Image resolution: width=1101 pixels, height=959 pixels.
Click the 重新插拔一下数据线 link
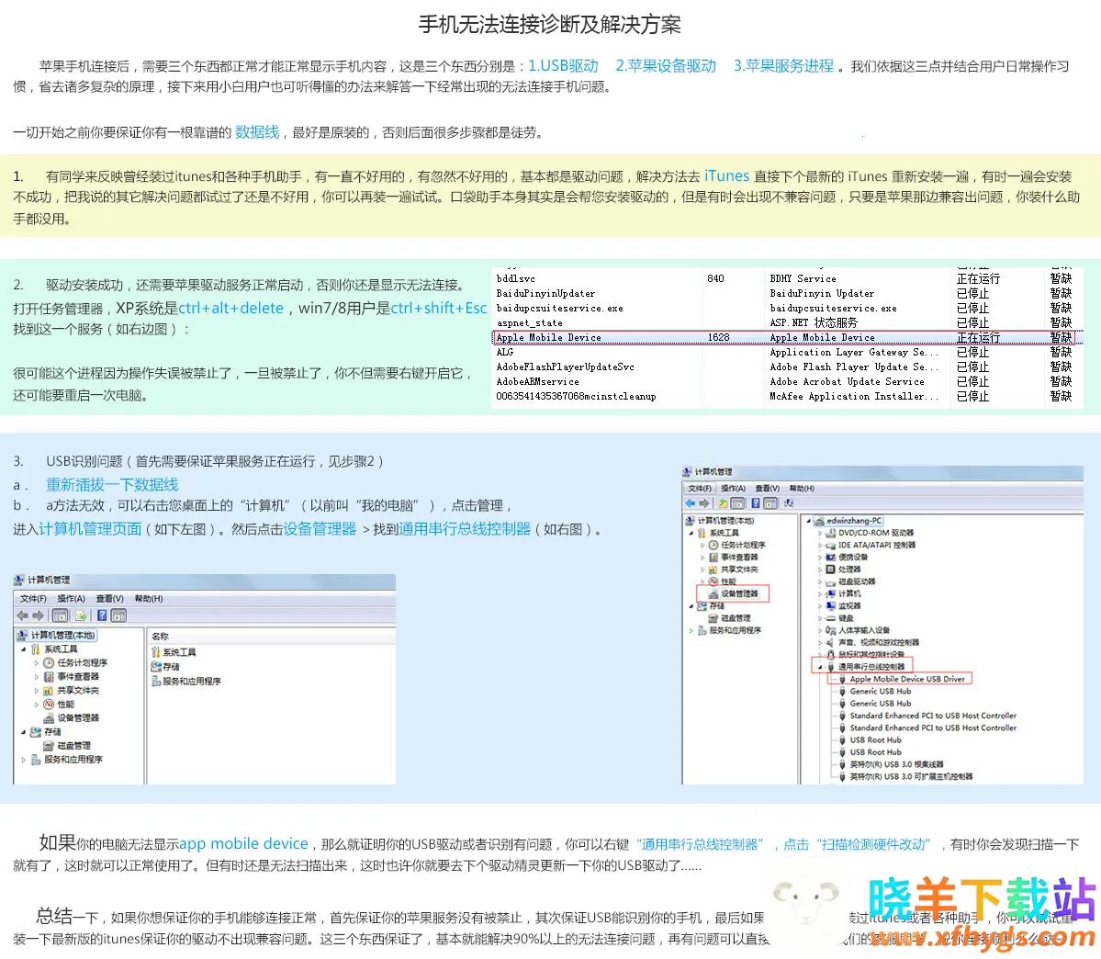click(112, 484)
